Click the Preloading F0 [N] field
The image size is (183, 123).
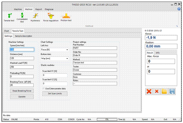coord(22,77)
